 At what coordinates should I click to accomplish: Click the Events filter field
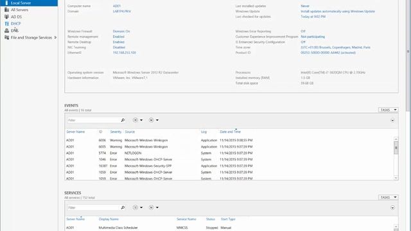click(x=94, y=120)
